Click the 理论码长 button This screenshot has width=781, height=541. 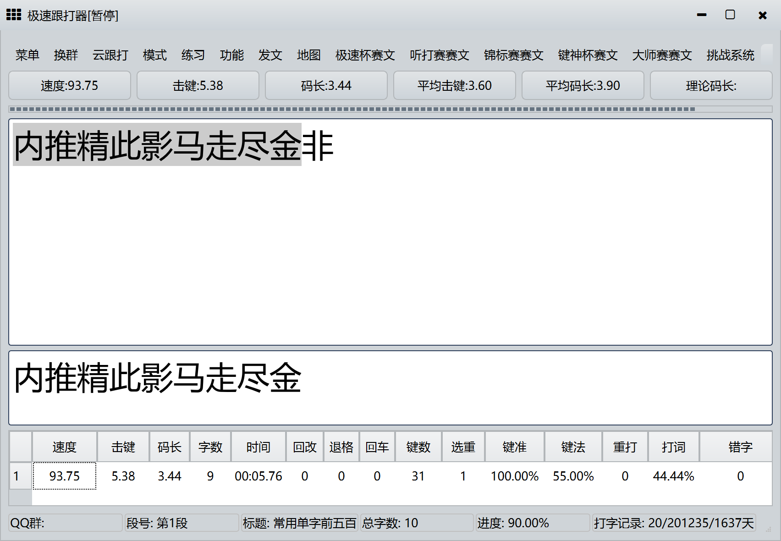(711, 85)
